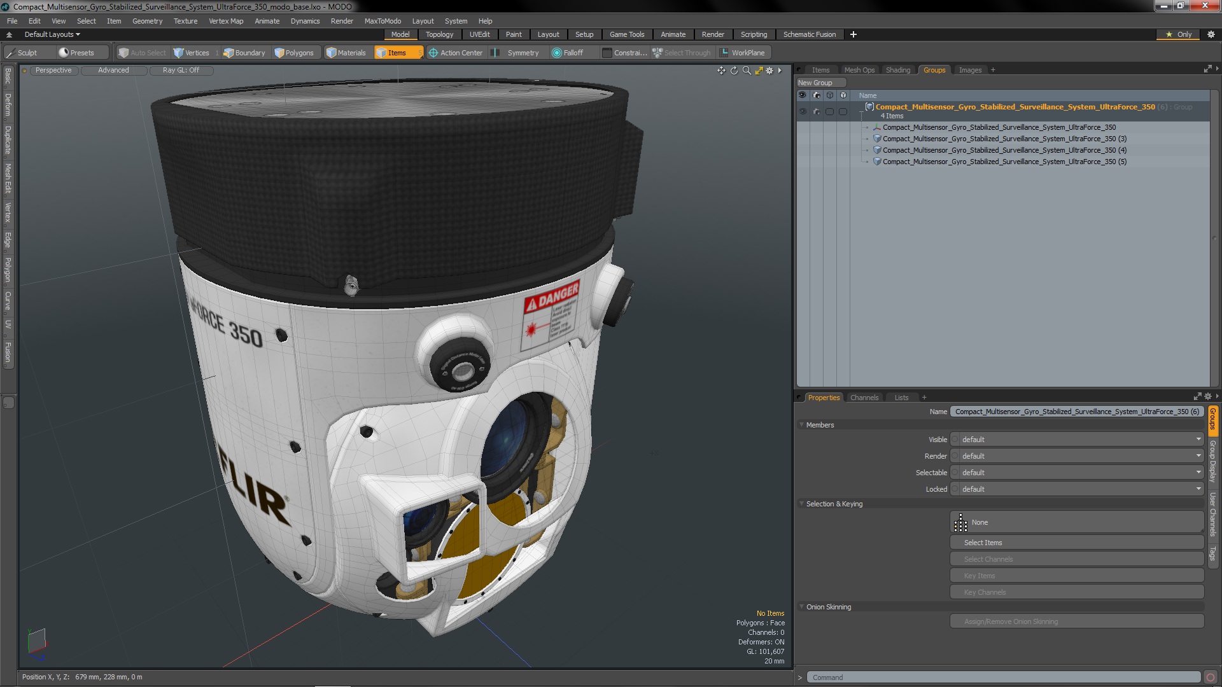Select the UltraForce_350 (4) mesh item
Screen dimensions: 1222x687
pyautogui.click(x=1004, y=150)
